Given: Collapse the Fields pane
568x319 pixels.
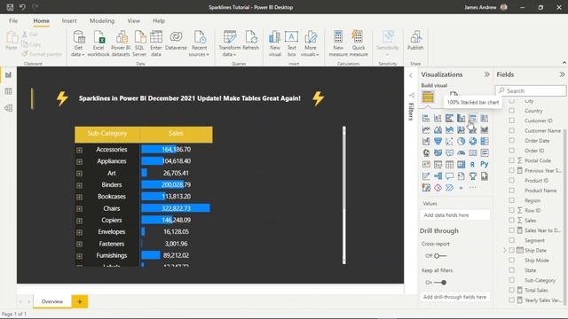Looking at the screenshot, I should click(562, 74).
